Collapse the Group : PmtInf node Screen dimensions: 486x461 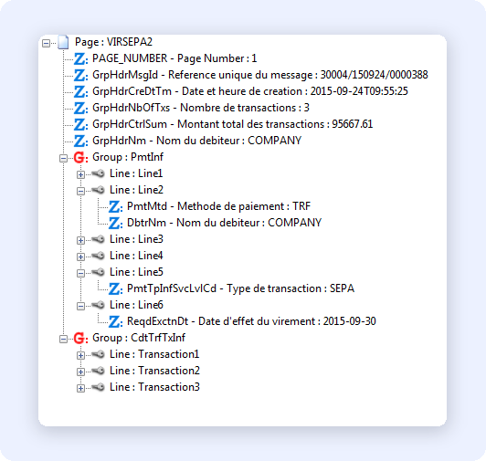(63, 158)
